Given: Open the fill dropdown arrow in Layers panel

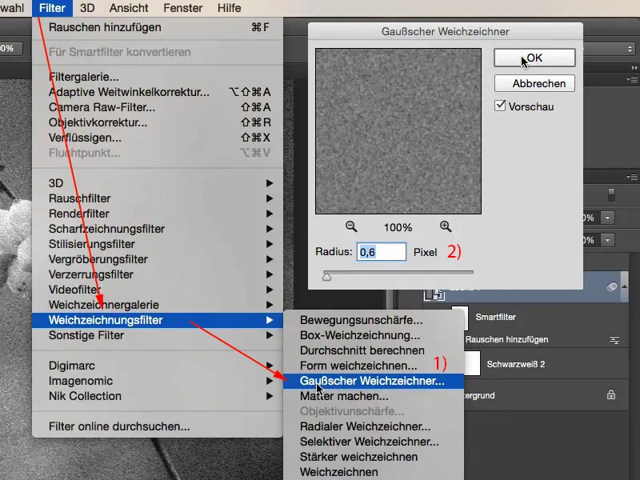Looking at the screenshot, I should tap(607, 240).
